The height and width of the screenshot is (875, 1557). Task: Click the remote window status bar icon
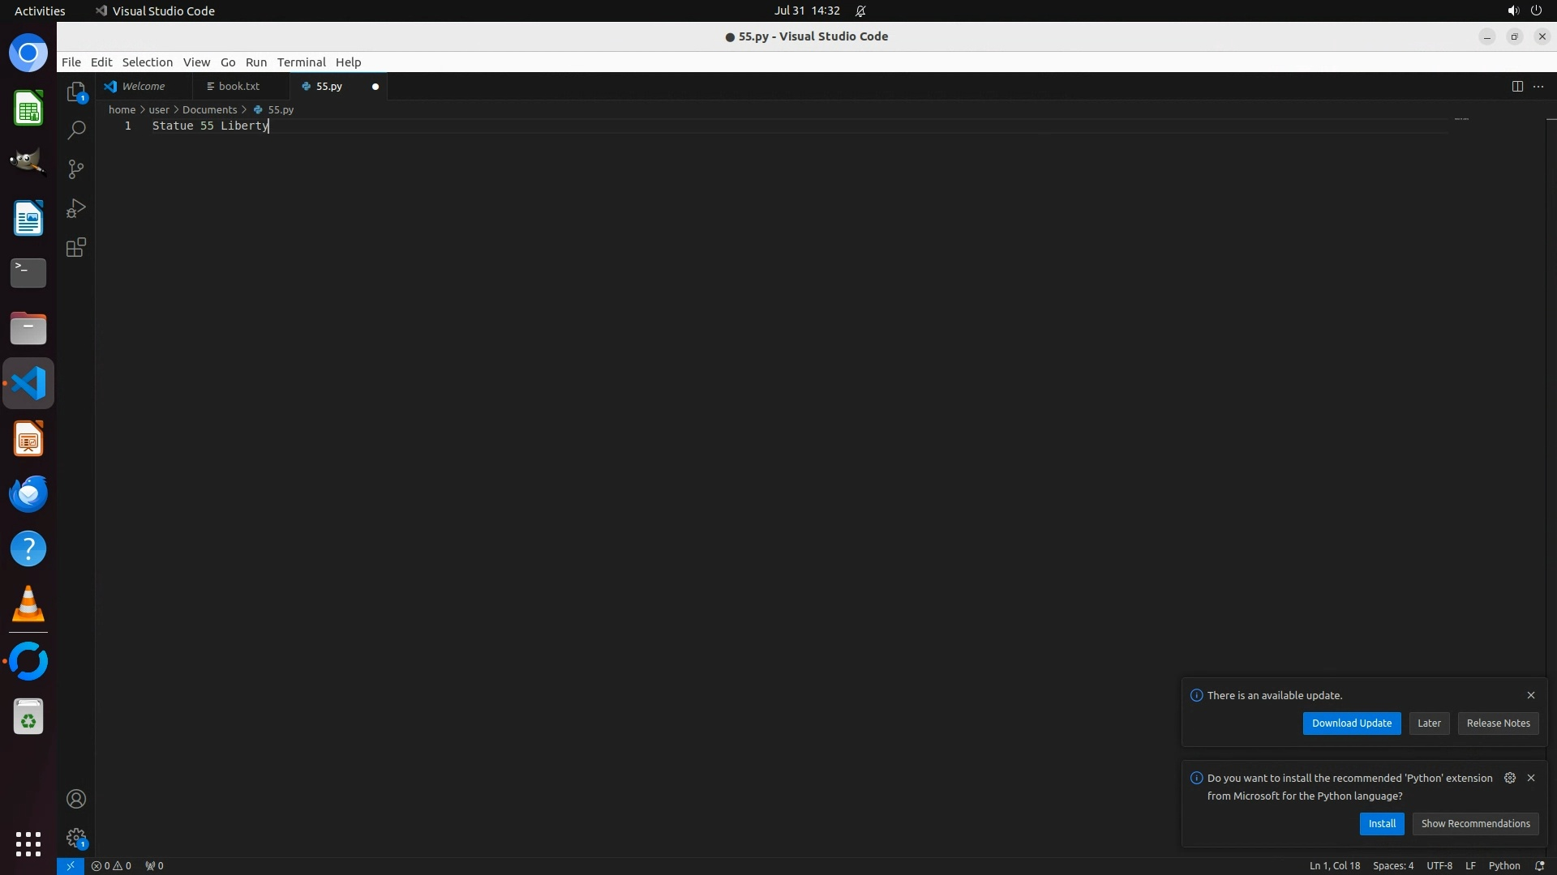(71, 865)
